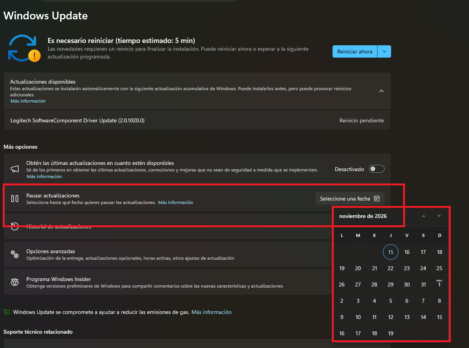Open the Seleccione una fecha date picker
Viewport: 469px width, 348px height.
[x=350, y=199]
